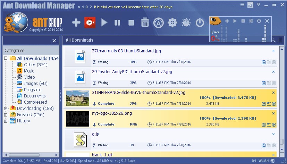
Task: Click the nyt-logo black thumbnail
Action: (x=78, y=119)
